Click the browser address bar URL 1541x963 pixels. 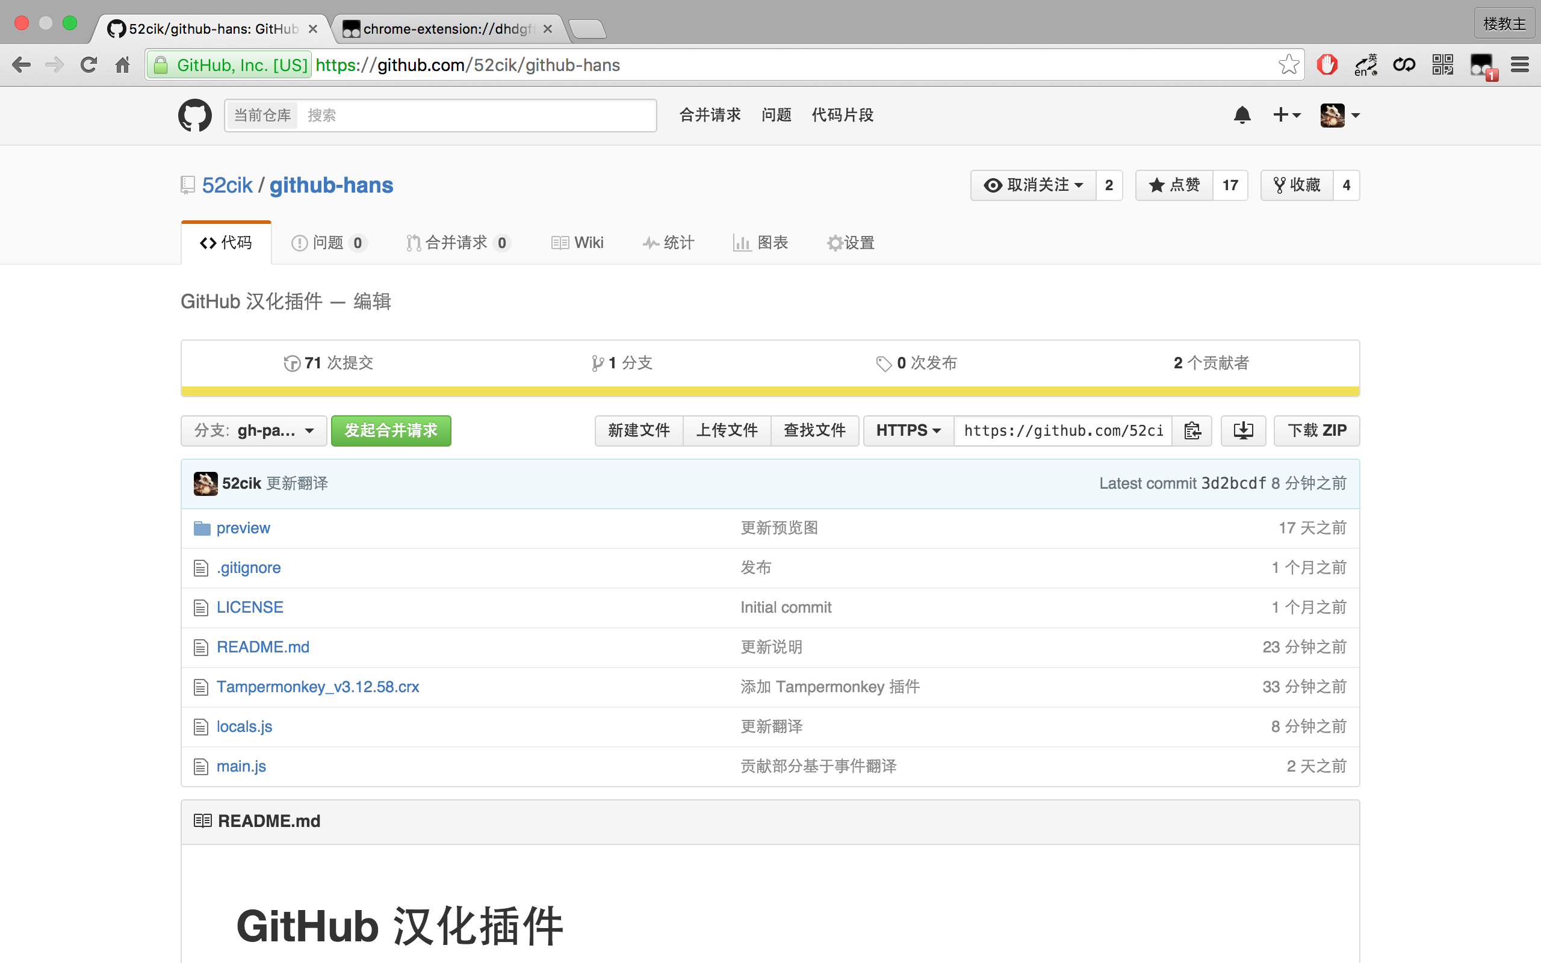468,65
